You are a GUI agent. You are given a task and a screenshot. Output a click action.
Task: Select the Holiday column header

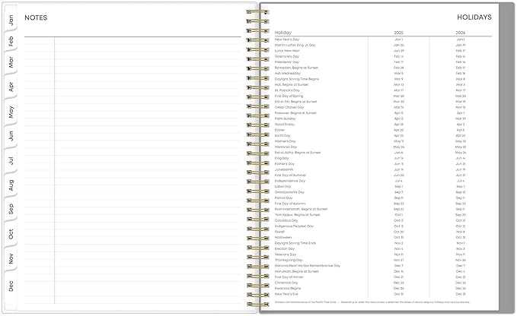[x=283, y=33]
